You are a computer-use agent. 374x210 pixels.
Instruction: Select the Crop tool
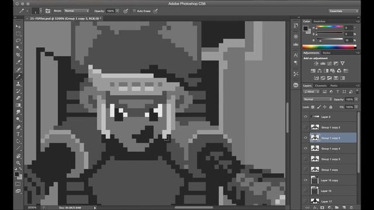pyautogui.click(x=18, y=55)
